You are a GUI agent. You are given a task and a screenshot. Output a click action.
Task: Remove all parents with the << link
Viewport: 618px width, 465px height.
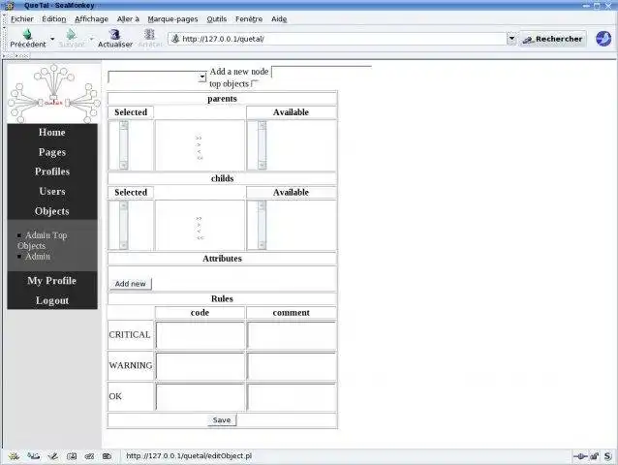(200, 158)
